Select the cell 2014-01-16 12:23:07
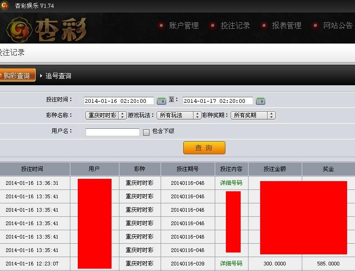 click(x=32, y=264)
